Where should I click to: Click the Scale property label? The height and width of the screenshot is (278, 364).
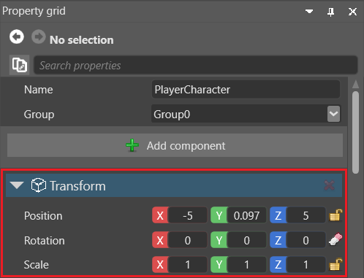(x=37, y=265)
